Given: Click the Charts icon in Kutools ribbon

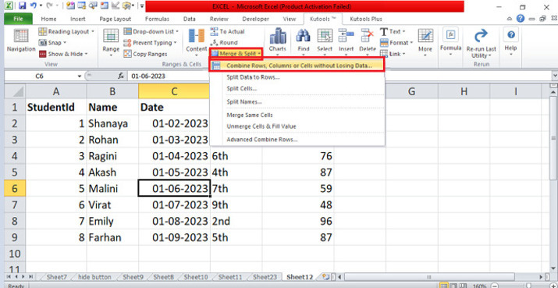Looking at the screenshot, I should coord(278,36).
